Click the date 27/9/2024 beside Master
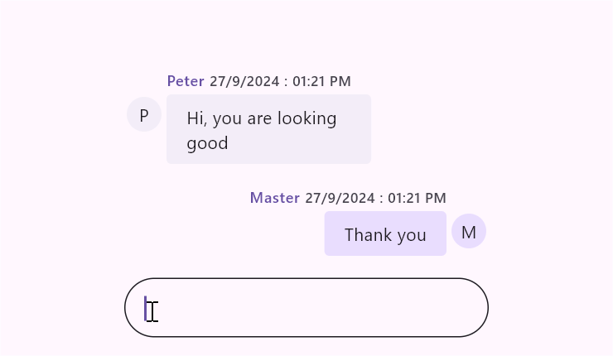The image size is (613, 356). click(340, 198)
